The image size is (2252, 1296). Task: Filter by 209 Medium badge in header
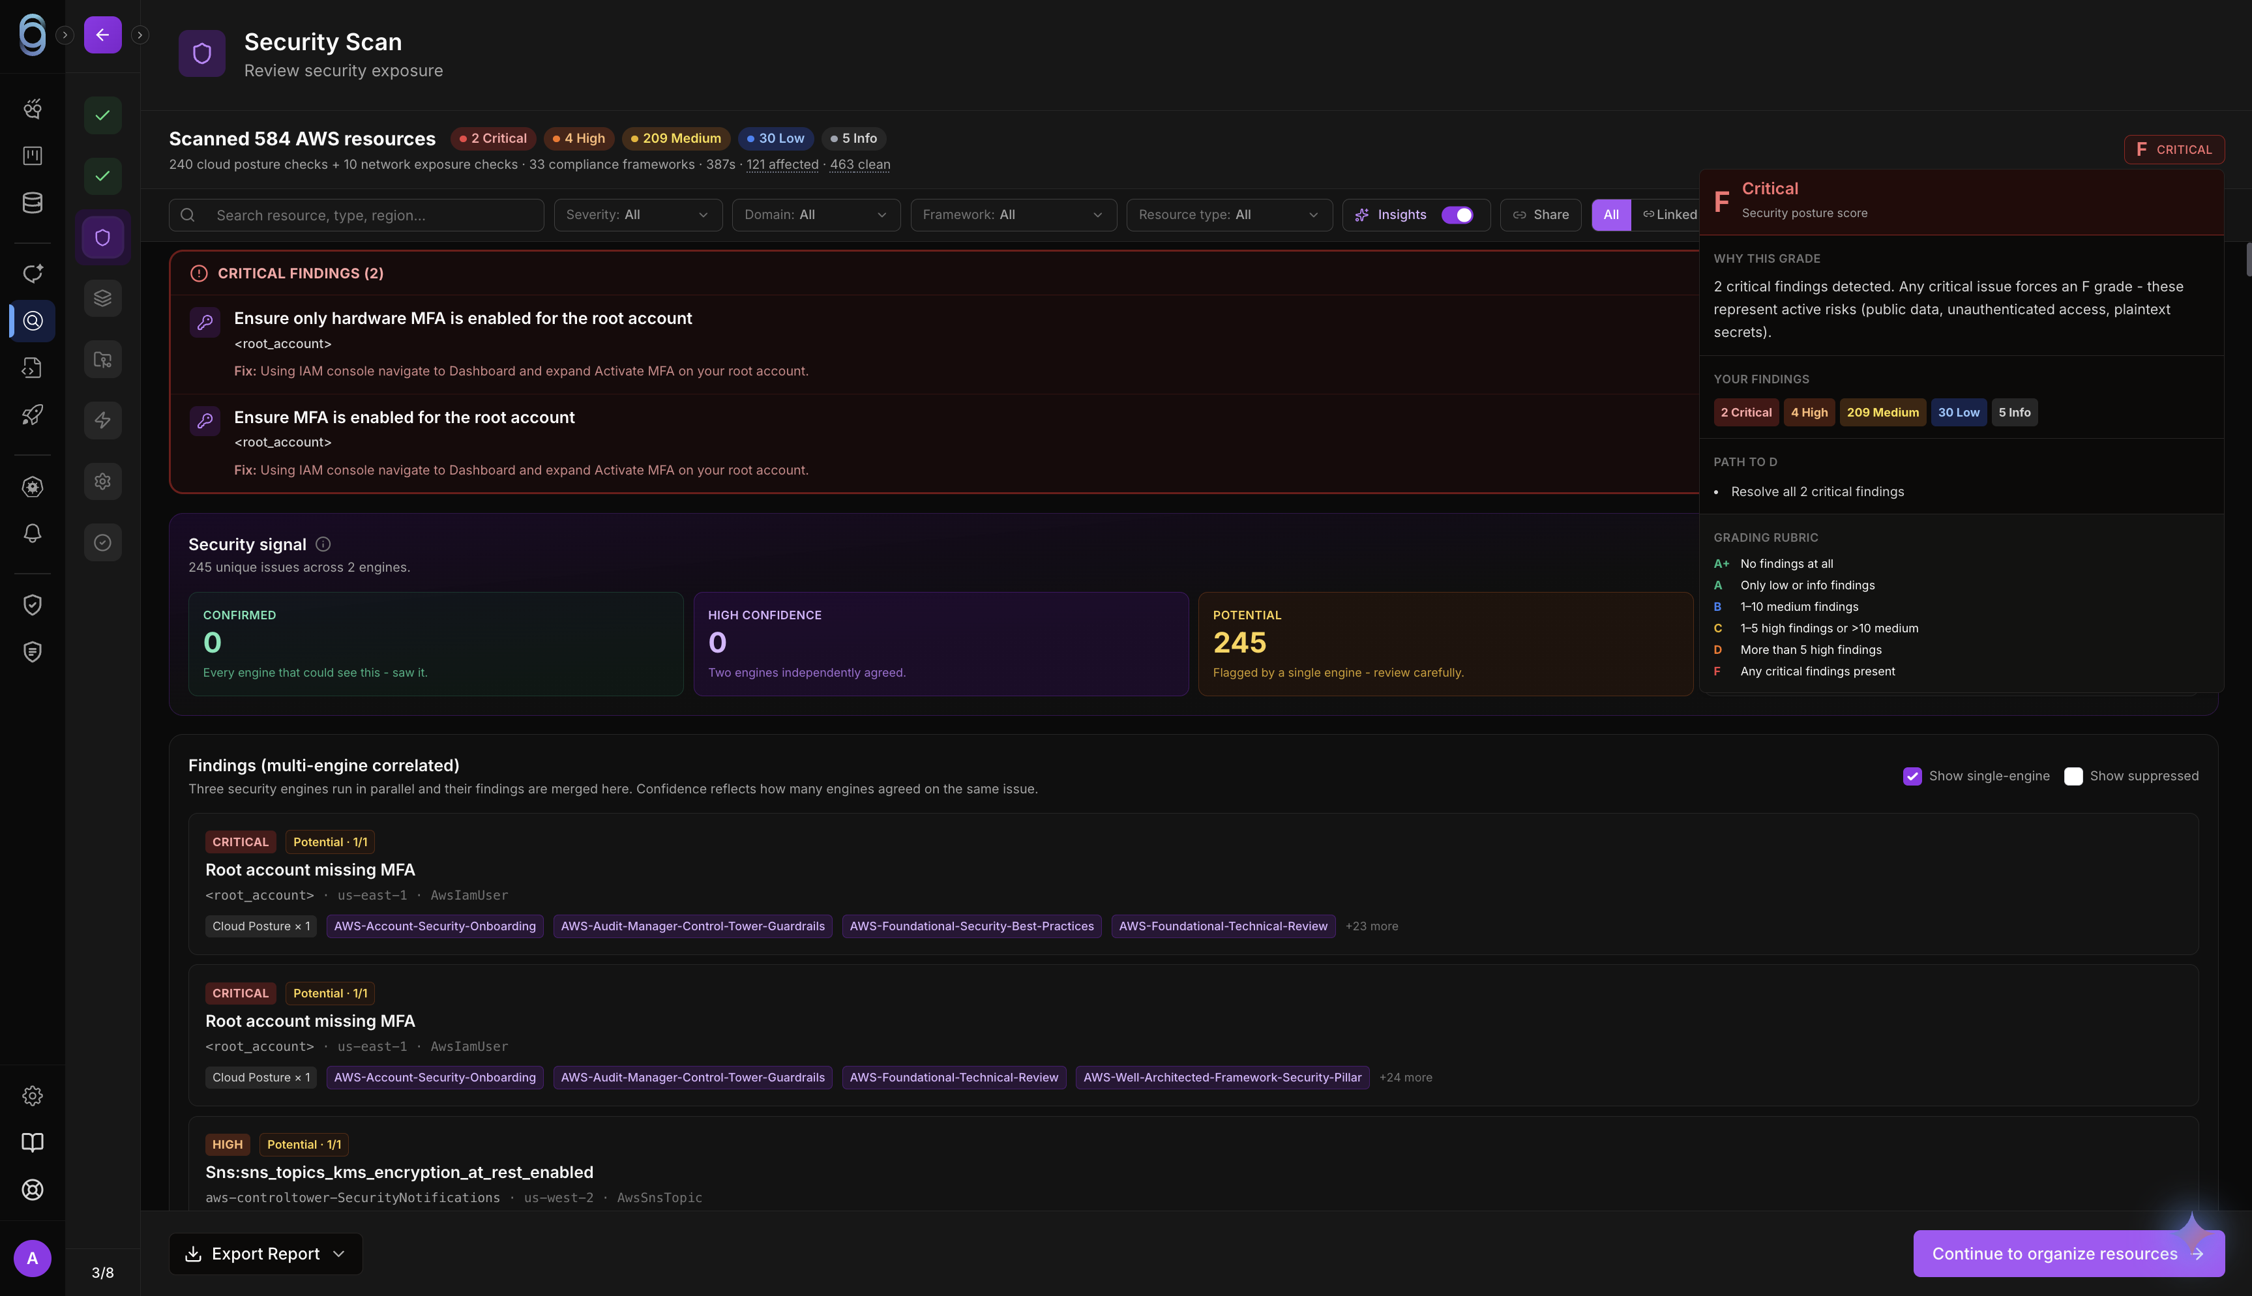[675, 138]
